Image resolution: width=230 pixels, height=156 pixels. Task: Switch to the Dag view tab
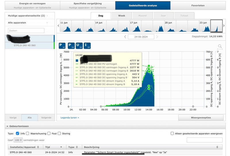coord(101,16)
